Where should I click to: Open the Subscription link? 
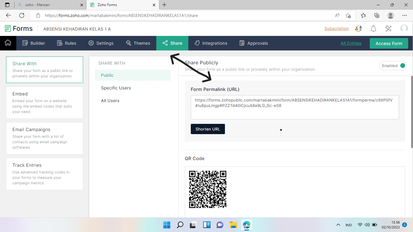(x=337, y=29)
